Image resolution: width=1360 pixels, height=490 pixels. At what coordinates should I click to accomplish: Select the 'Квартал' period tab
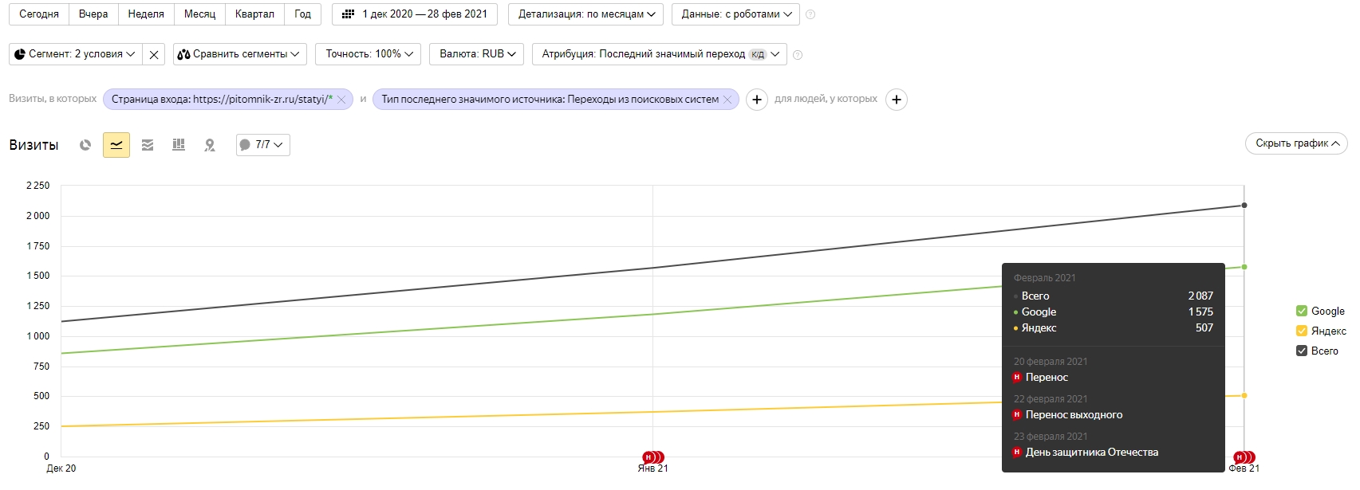tap(254, 14)
